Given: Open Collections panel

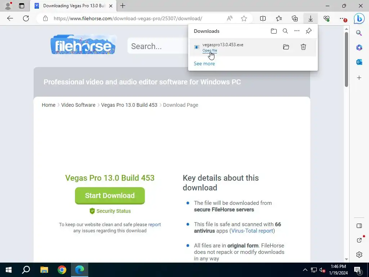Looking at the screenshot, I should pos(295,18).
